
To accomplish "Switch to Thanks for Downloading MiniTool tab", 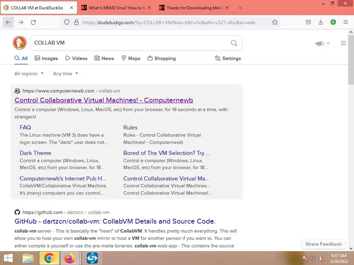I will tap(194, 8).
